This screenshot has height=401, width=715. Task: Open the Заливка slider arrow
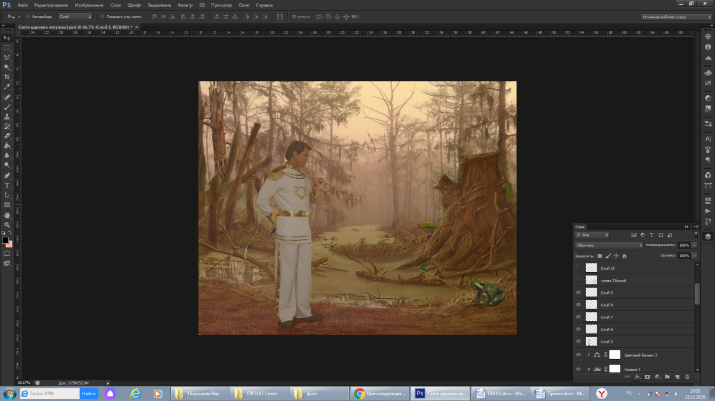pos(695,256)
